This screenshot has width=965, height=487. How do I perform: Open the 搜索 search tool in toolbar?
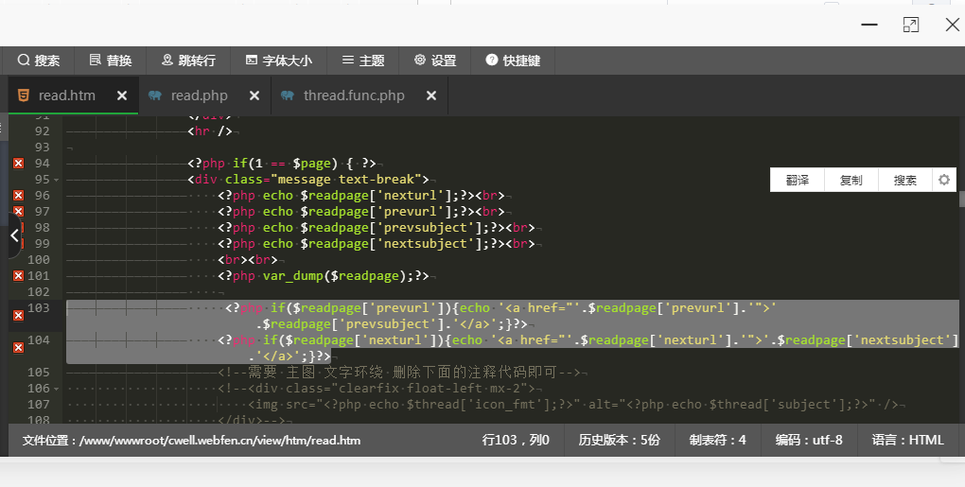(38, 61)
